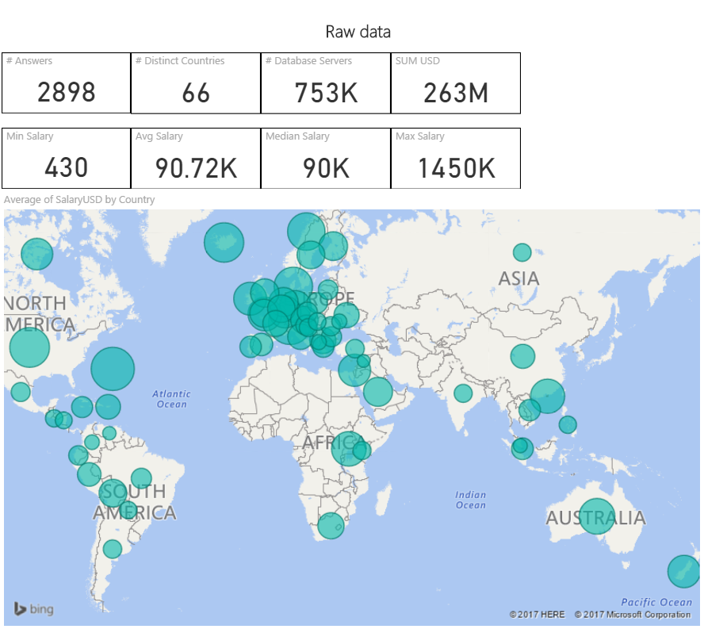Image resolution: width=704 pixels, height=629 pixels.
Task: Click the Bing logo on the map
Action: coord(33,609)
